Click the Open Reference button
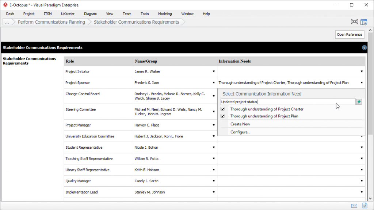The width and height of the screenshot is (374, 210). 350,35
